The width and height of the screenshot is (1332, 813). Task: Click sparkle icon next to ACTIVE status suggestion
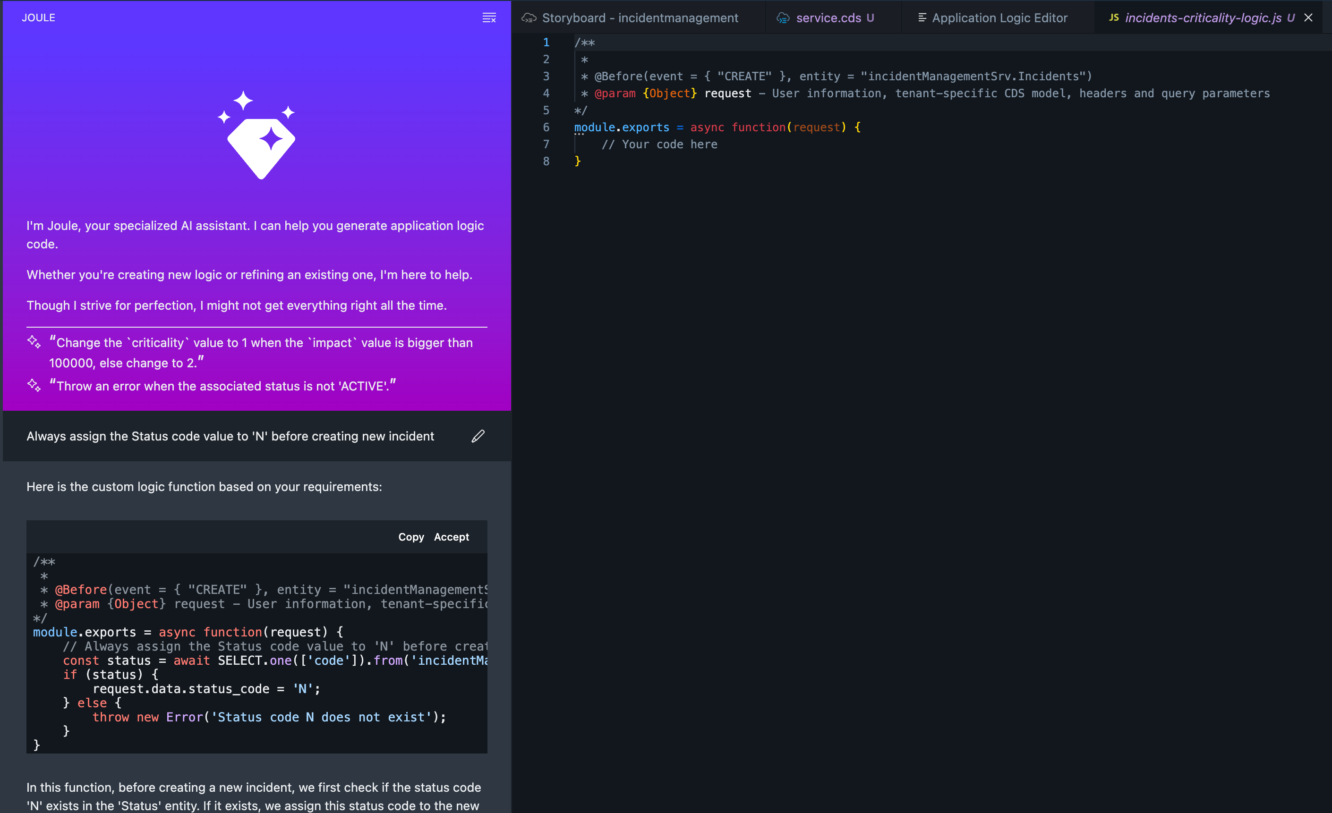pos(34,385)
